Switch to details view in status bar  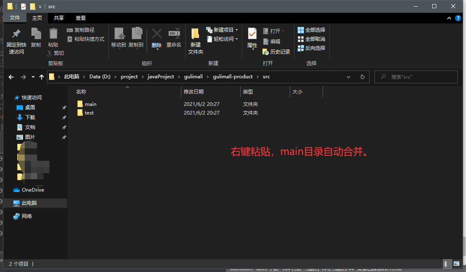(447, 264)
